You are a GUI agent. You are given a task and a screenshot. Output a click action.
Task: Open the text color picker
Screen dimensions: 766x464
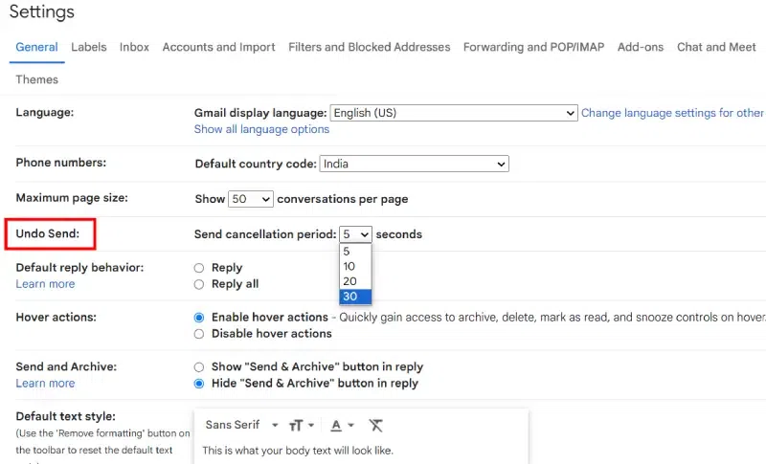coord(341,425)
